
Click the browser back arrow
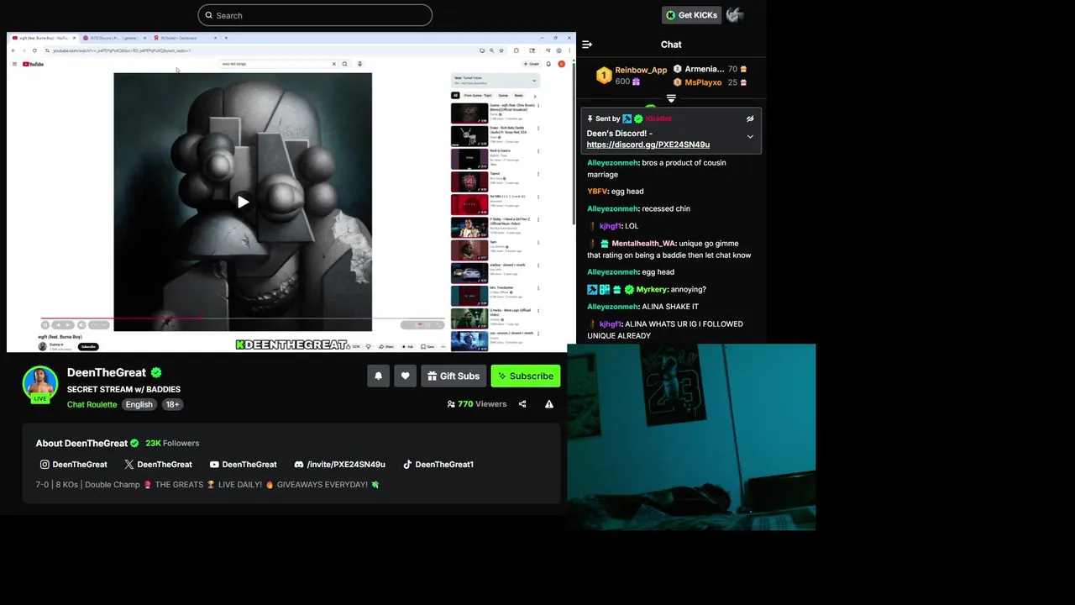point(13,50)
